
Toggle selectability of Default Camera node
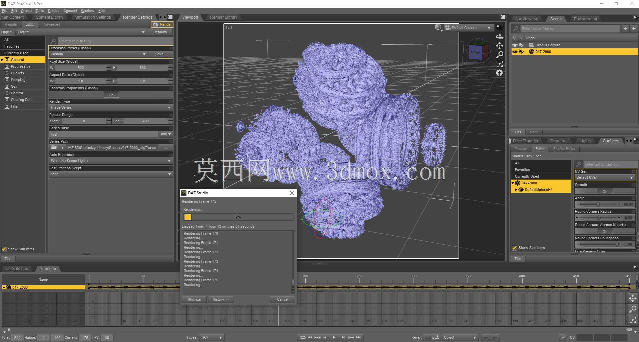click(x=522, y=45)
